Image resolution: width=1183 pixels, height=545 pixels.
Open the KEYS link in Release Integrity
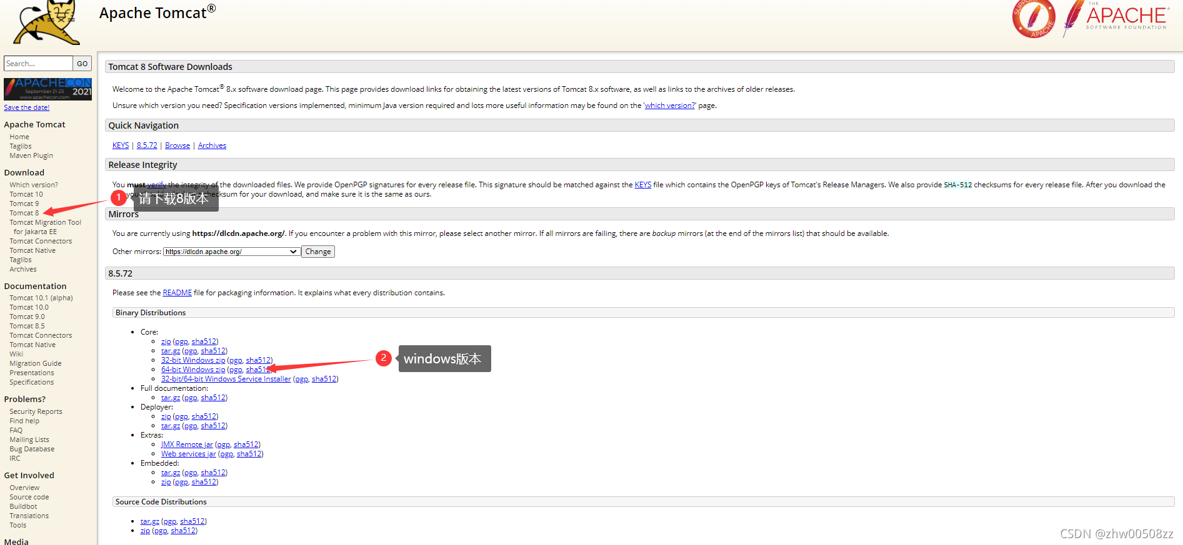643,185
